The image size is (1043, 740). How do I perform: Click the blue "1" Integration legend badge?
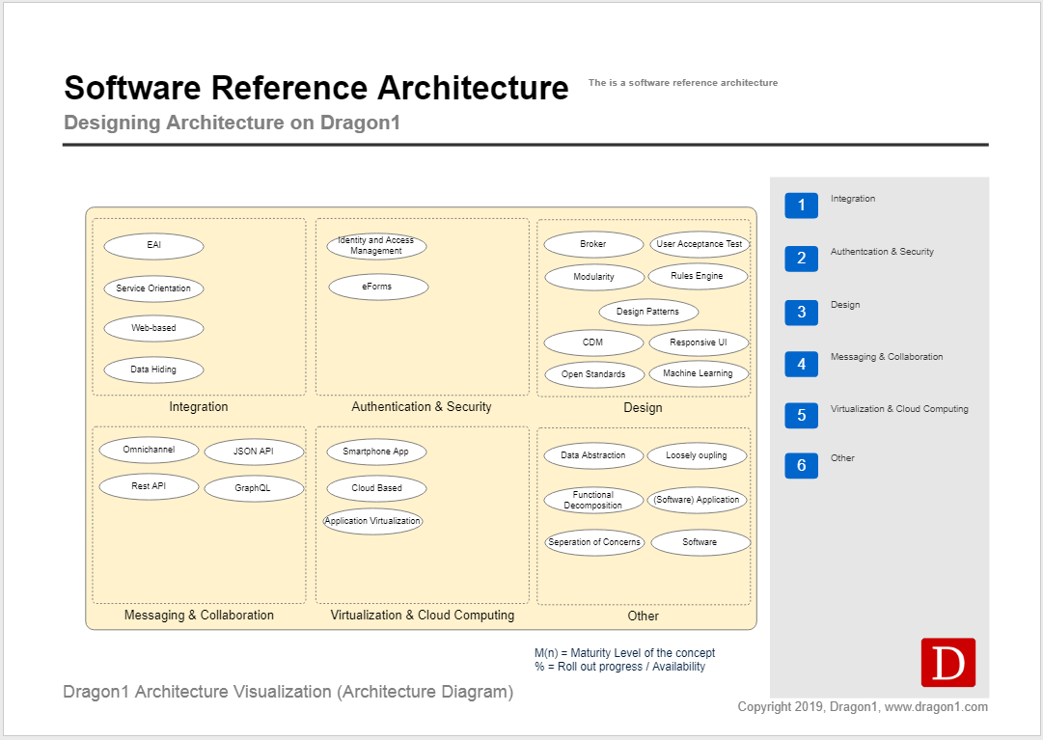tap(801, 206)
